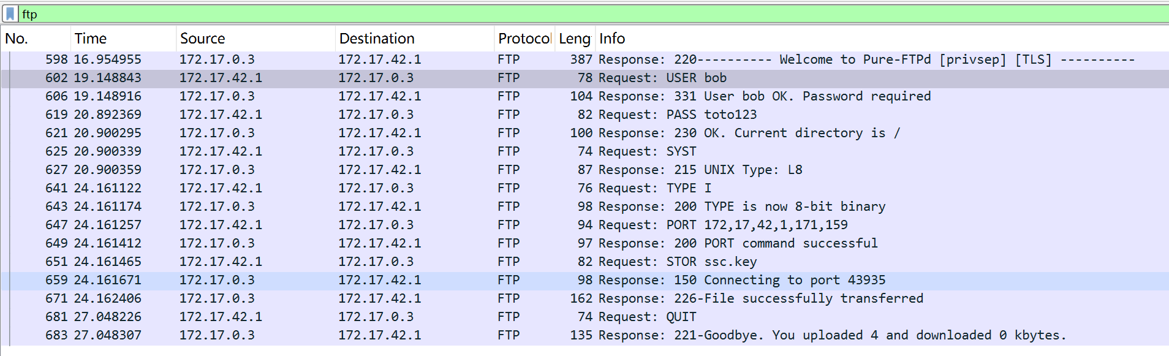The width and height of the screenshot is (1169, 356).
Task: Select packet 625 SYST request
Action: (584, 151)
